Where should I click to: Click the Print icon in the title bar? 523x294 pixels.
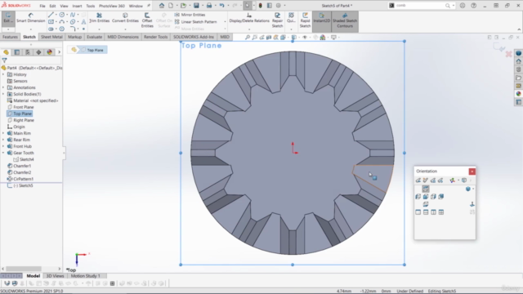coord(209,6)
